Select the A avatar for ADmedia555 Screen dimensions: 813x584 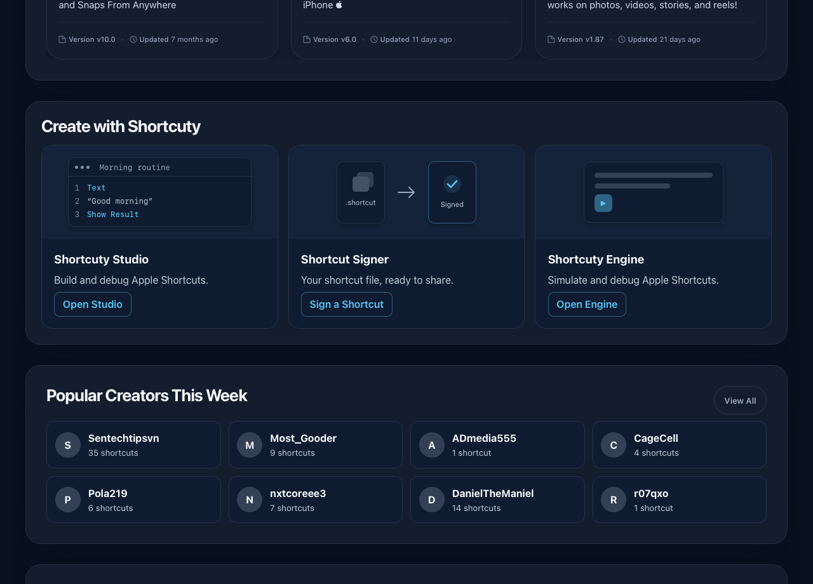pos(432,445)
